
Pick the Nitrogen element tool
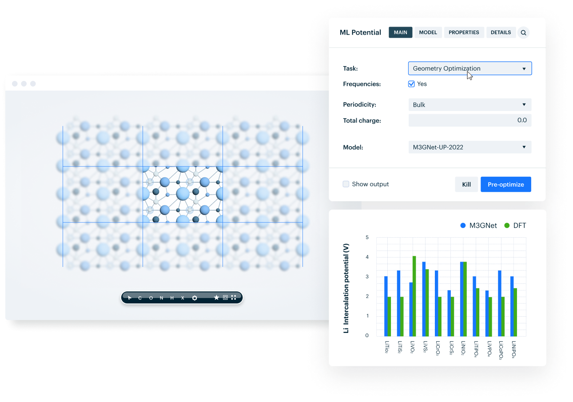161,298
